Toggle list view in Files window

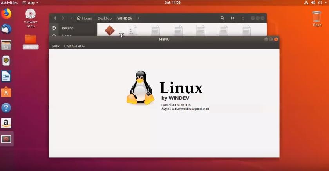233,18
